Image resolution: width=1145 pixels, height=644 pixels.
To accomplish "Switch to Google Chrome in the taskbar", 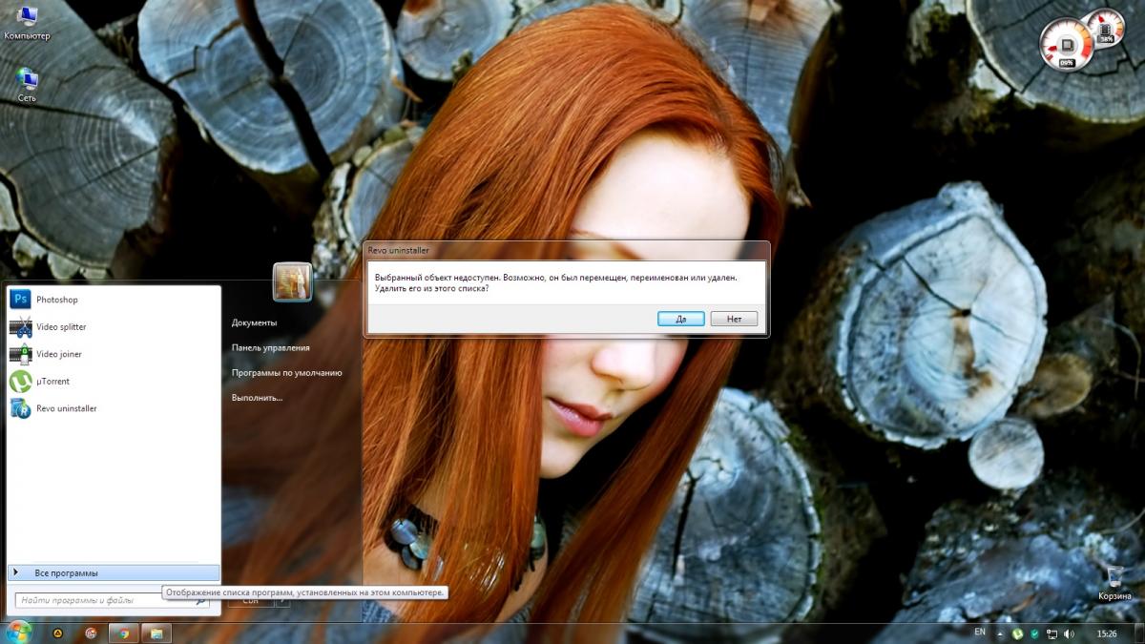I will (x=123, y=633).
